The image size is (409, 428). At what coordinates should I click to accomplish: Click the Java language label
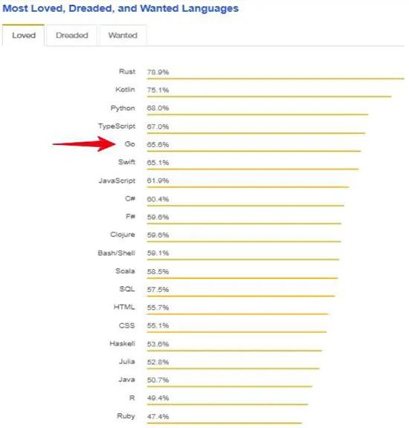(x=126, y=380)
